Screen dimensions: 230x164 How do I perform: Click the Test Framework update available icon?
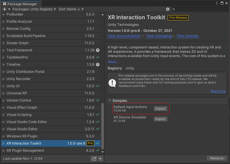98,50
